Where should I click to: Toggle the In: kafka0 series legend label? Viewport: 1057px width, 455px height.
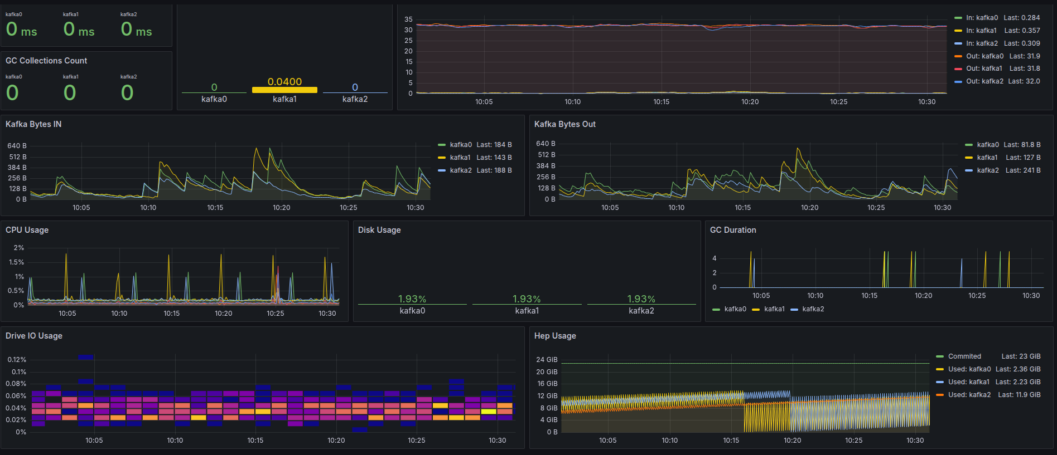point(982,18)
